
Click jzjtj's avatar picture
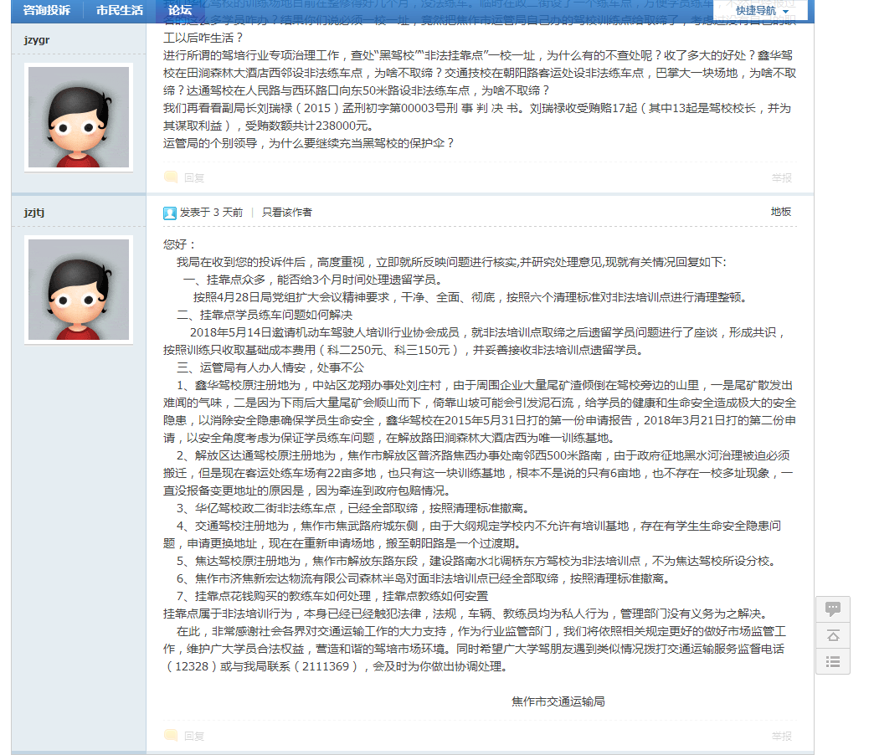[79, 290]
